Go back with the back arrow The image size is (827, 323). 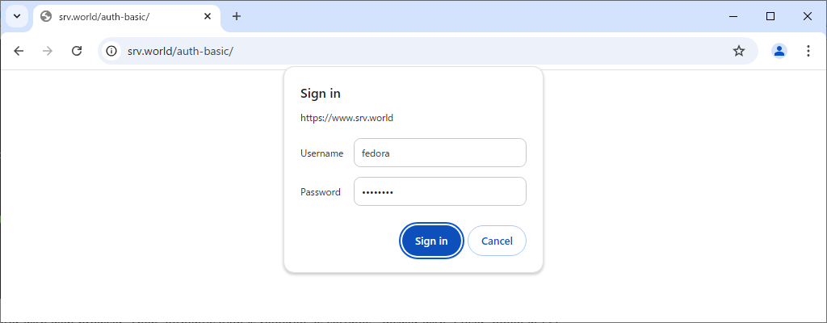click(19, 51)
